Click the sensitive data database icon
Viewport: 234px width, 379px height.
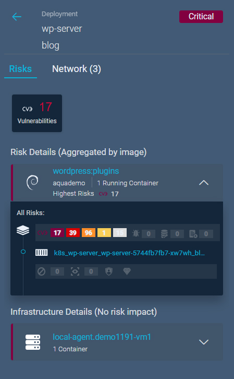coord(164,233)
